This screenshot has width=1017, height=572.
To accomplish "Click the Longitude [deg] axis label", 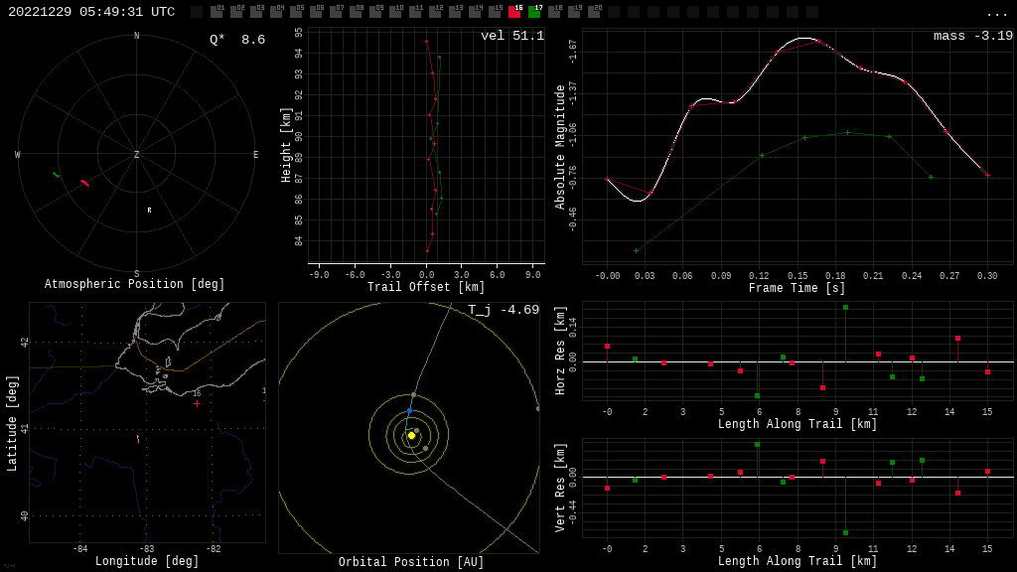I will (x=147, y=561).
